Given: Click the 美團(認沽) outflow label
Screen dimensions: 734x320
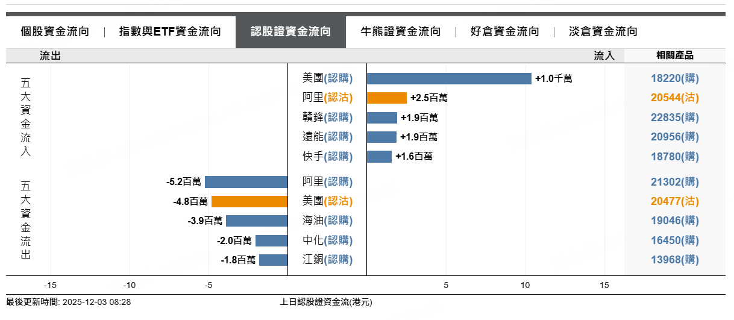Looking at the screenshot, I should coord(327,201).
